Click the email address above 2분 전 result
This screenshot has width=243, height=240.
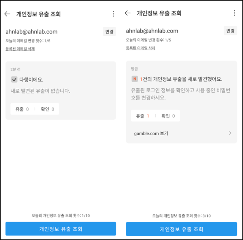31,32
